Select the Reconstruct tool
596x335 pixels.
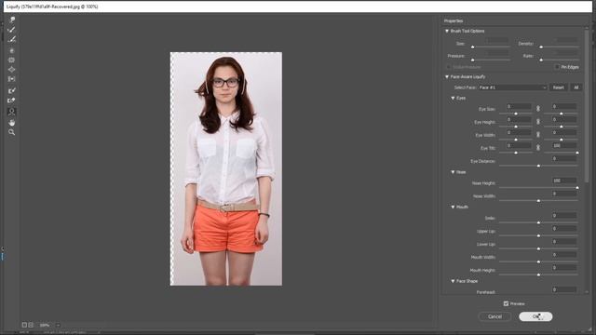[12, 29]
